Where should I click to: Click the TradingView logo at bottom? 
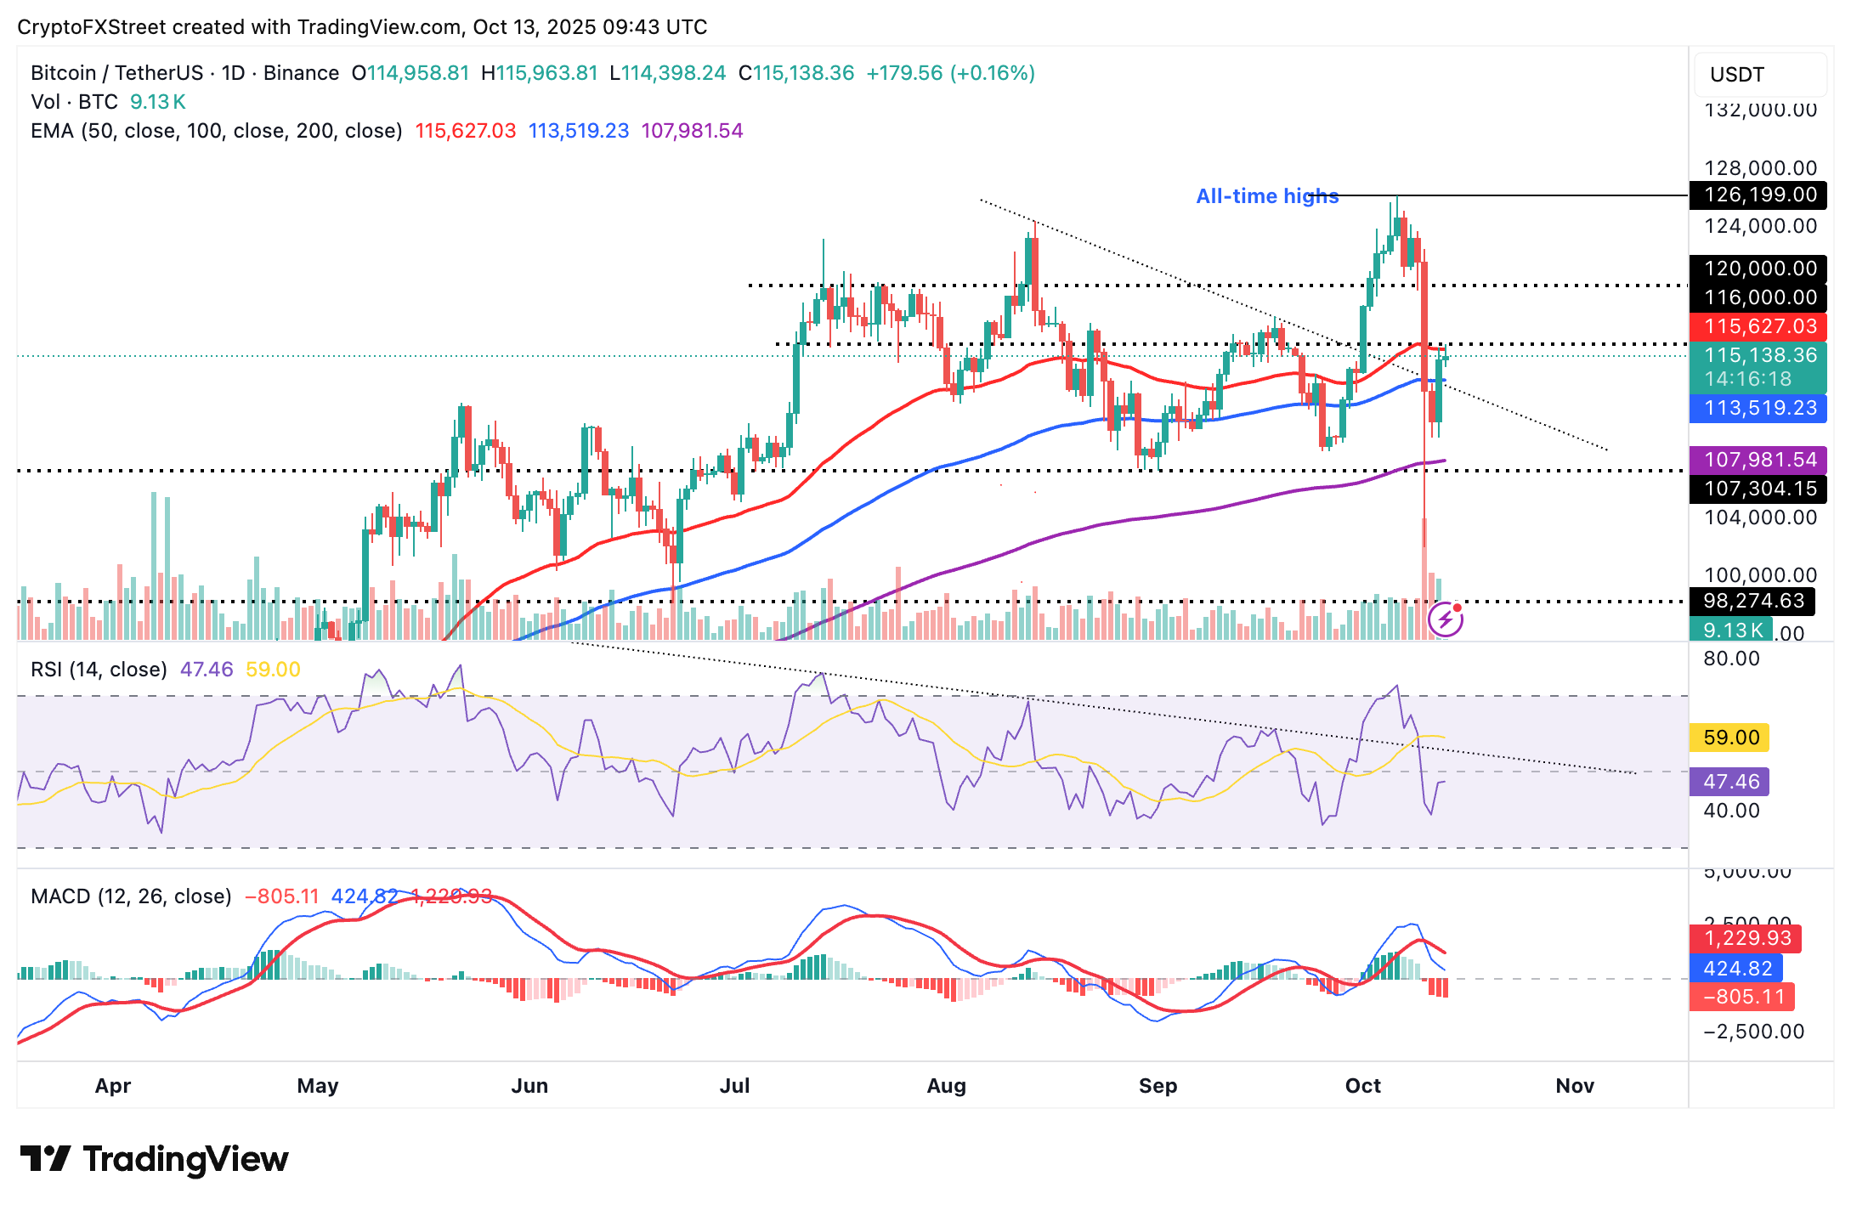[x=154, y=1159]
